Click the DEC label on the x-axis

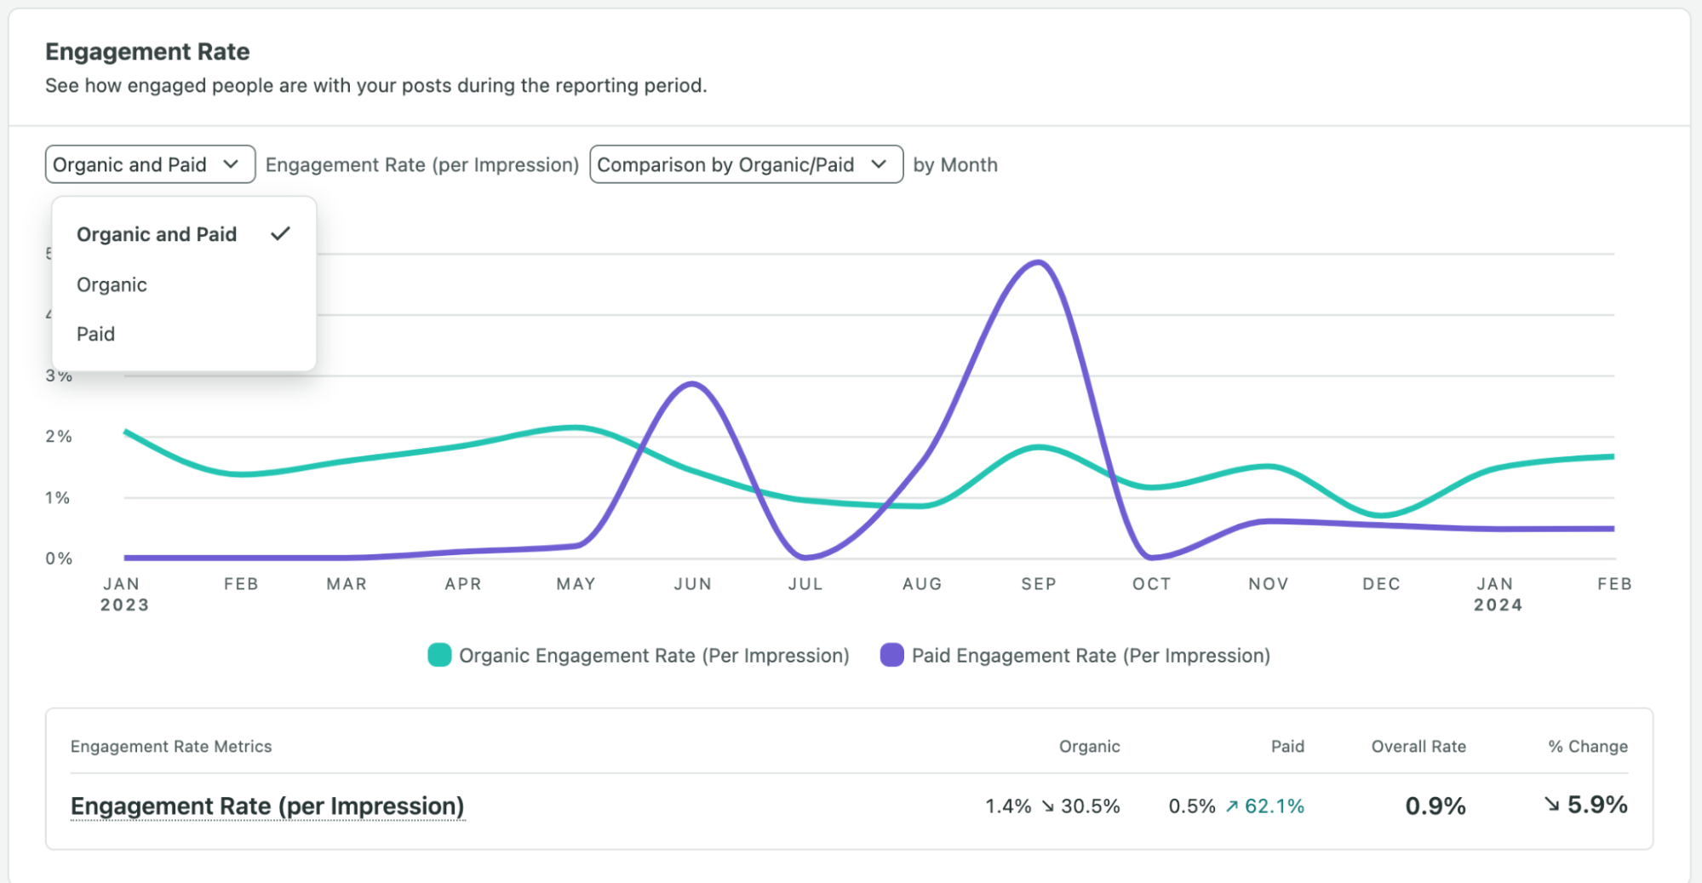(1381, 584)
